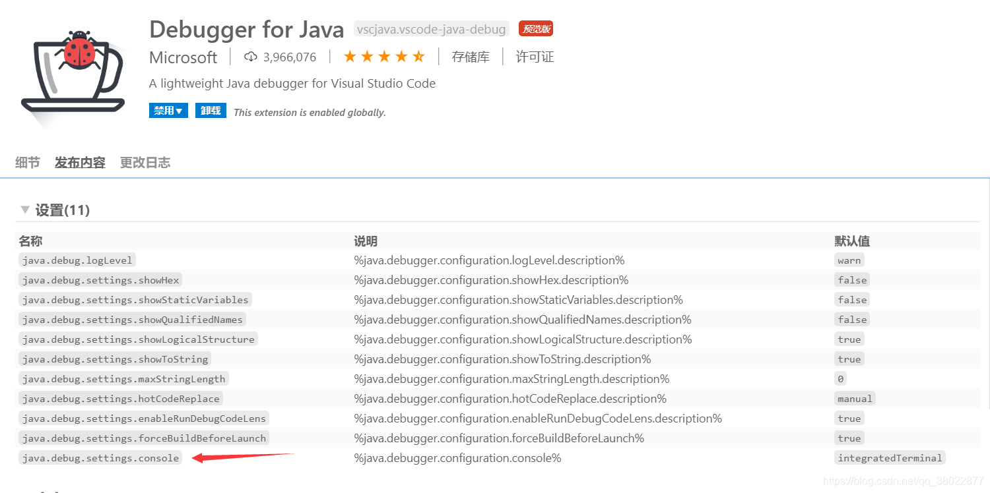Click the maxStringLength default value 0
990x493 pixels.
(841, 379)
